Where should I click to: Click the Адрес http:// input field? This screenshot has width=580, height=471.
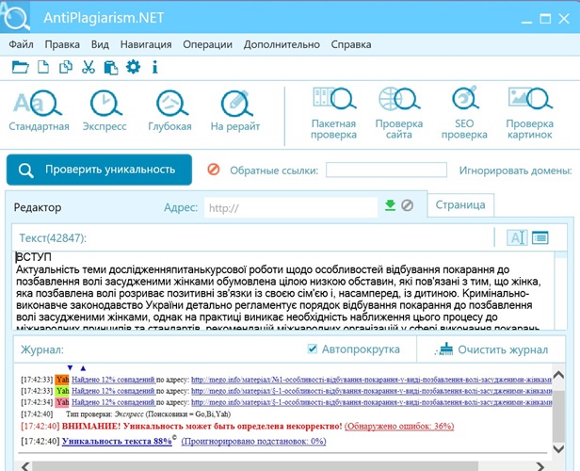click(x=291, y=207)
